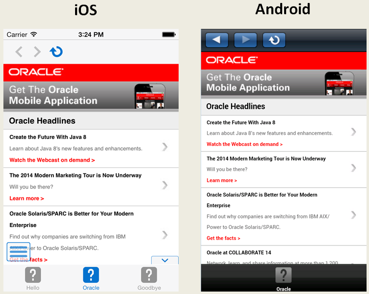Tap iOS 'Will you be there?' text
This screenshot has height=294, width=369.
(x=31, y=187)
